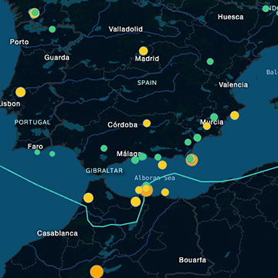
Task: Select the green marker near Huesca at top-right edge
Action: [x=266, y=8]
